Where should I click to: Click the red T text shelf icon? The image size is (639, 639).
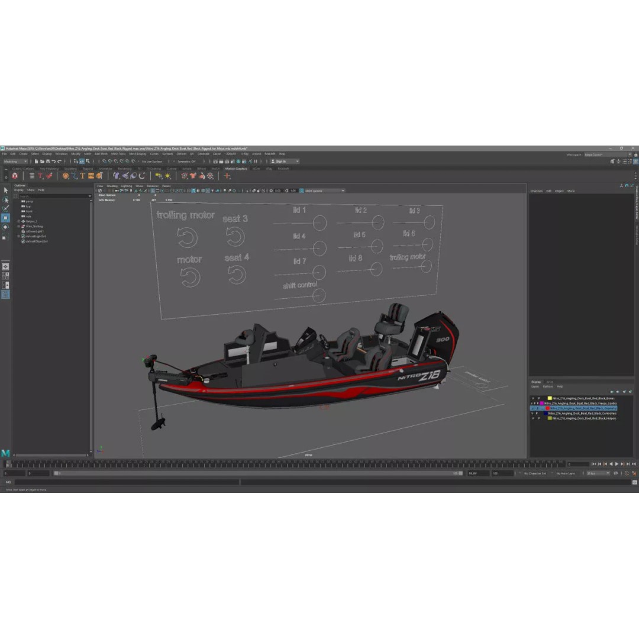coord(40,176)
